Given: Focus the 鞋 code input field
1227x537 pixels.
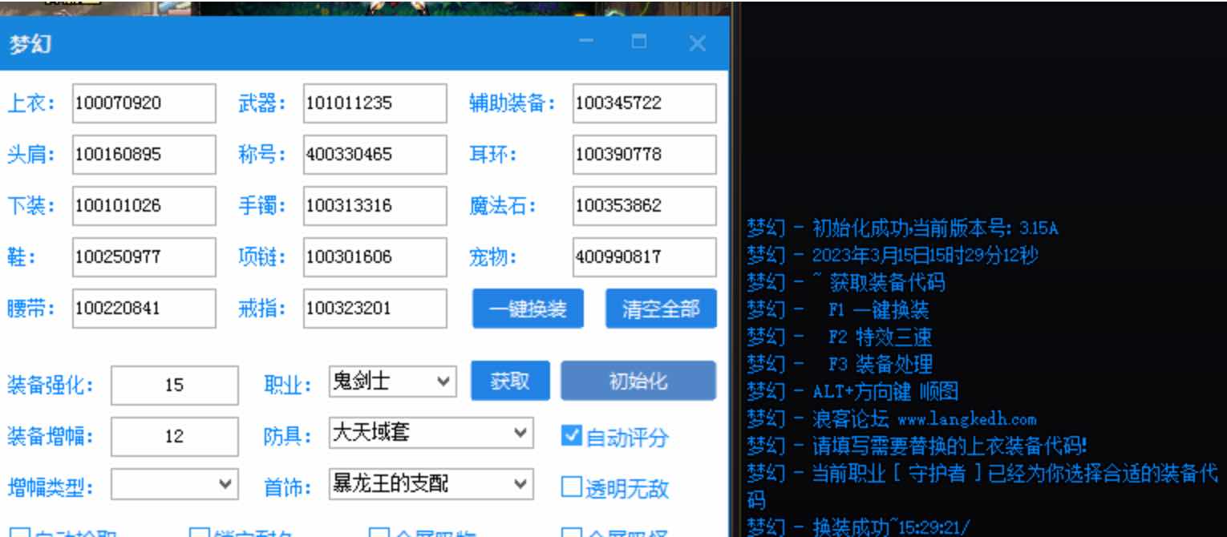Looking at the screenshot, I should 144,257.
